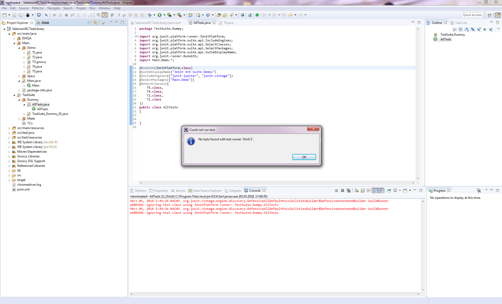Toggle Show Console on Standard Error change
Image resolution: width=502 pixels, height=304 pixels.
pos(381,191)
